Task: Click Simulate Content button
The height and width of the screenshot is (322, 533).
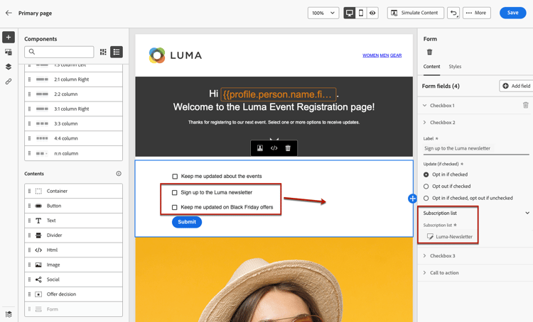Action: click(416, 13)
